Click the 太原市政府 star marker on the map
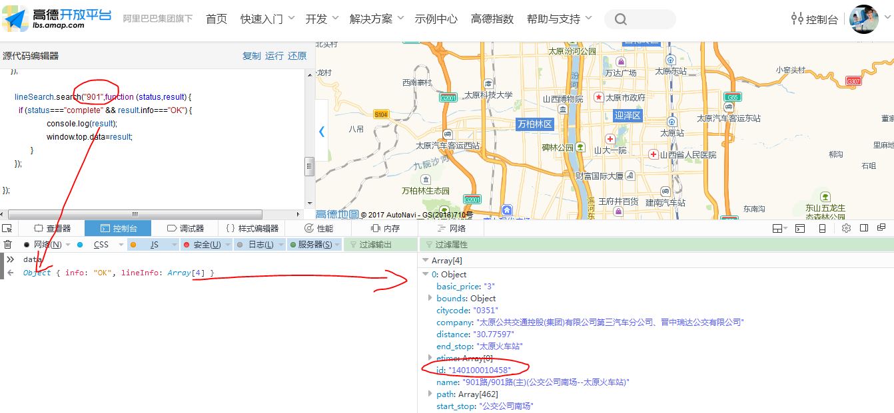 (598, 97)
